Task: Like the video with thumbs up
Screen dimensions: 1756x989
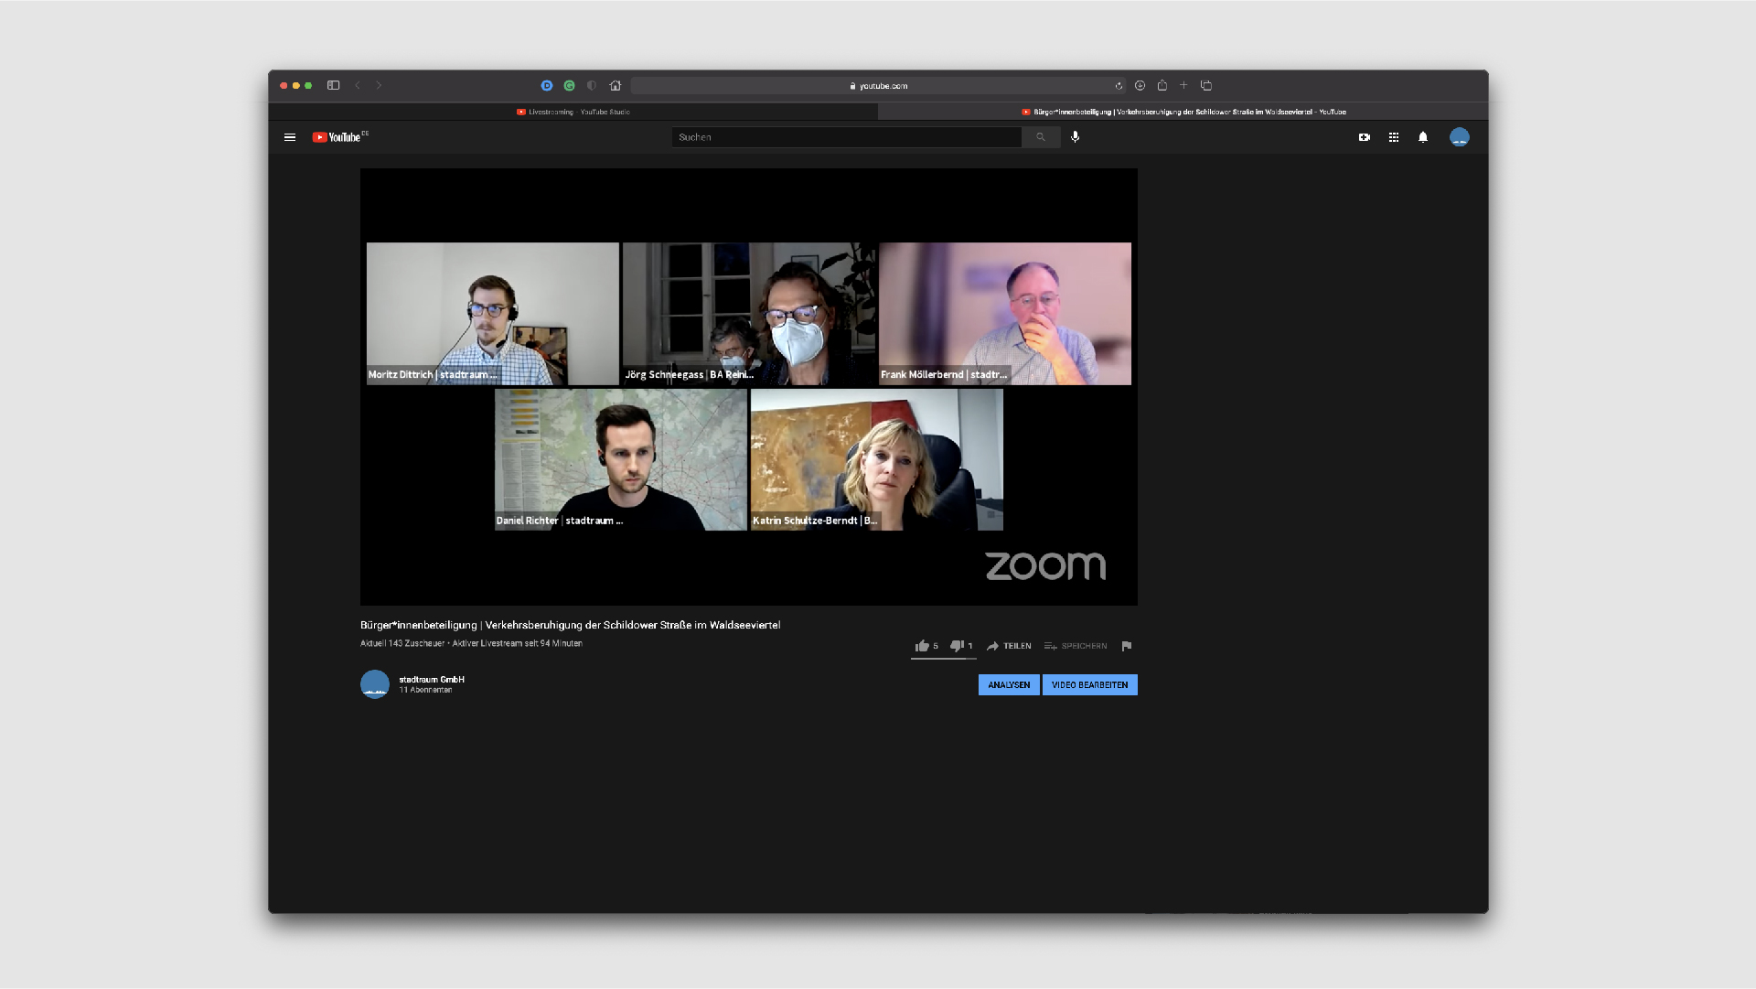Action: click(926, 646)
